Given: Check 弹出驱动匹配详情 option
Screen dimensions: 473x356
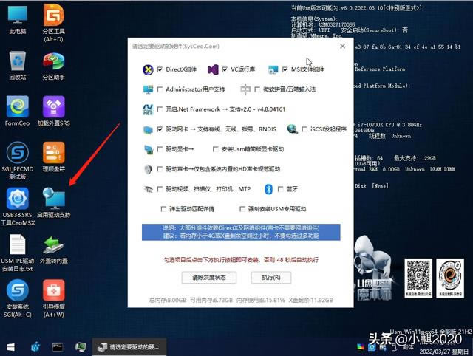Looking at the screenshot, I should (163, 209).
